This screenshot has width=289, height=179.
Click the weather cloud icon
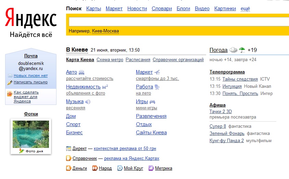233,50
